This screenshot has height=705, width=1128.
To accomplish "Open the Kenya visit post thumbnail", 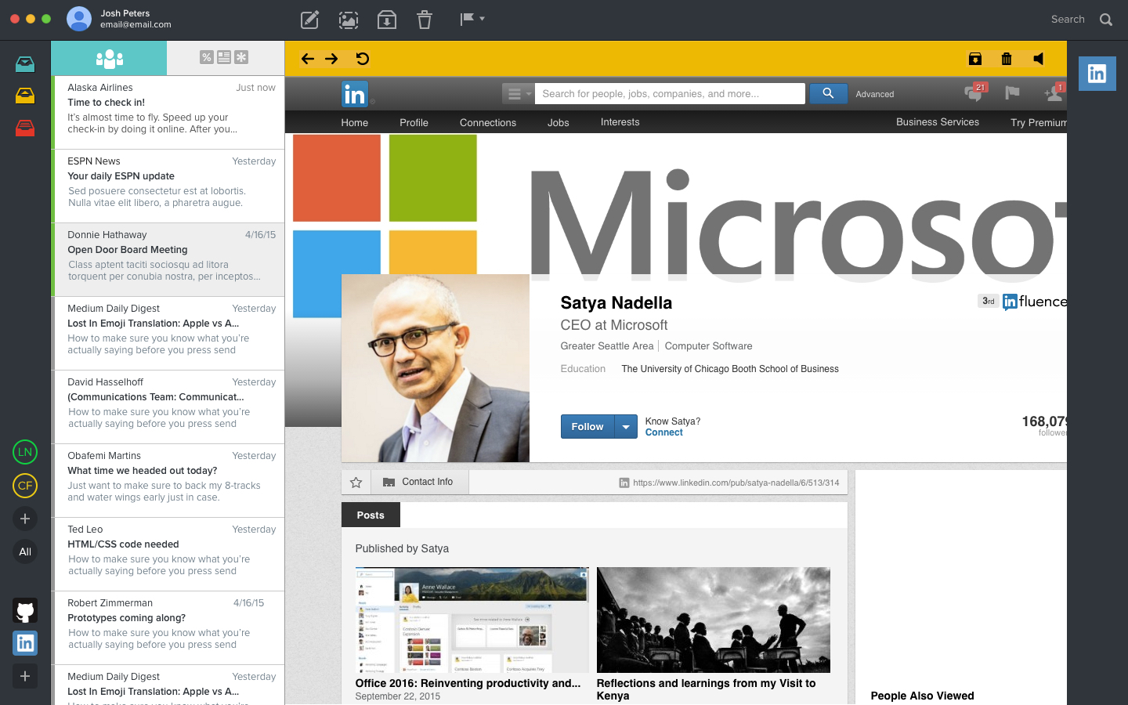I will point(714,620).
